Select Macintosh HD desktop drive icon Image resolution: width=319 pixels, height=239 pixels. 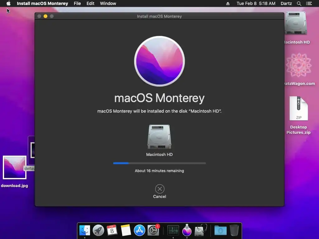(x=296, y=23)
